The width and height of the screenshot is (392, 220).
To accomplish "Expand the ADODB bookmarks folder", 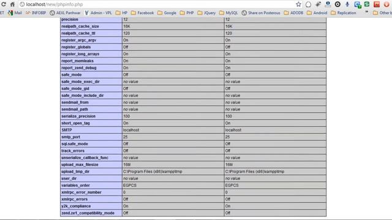I will click(x=293, y=13).
